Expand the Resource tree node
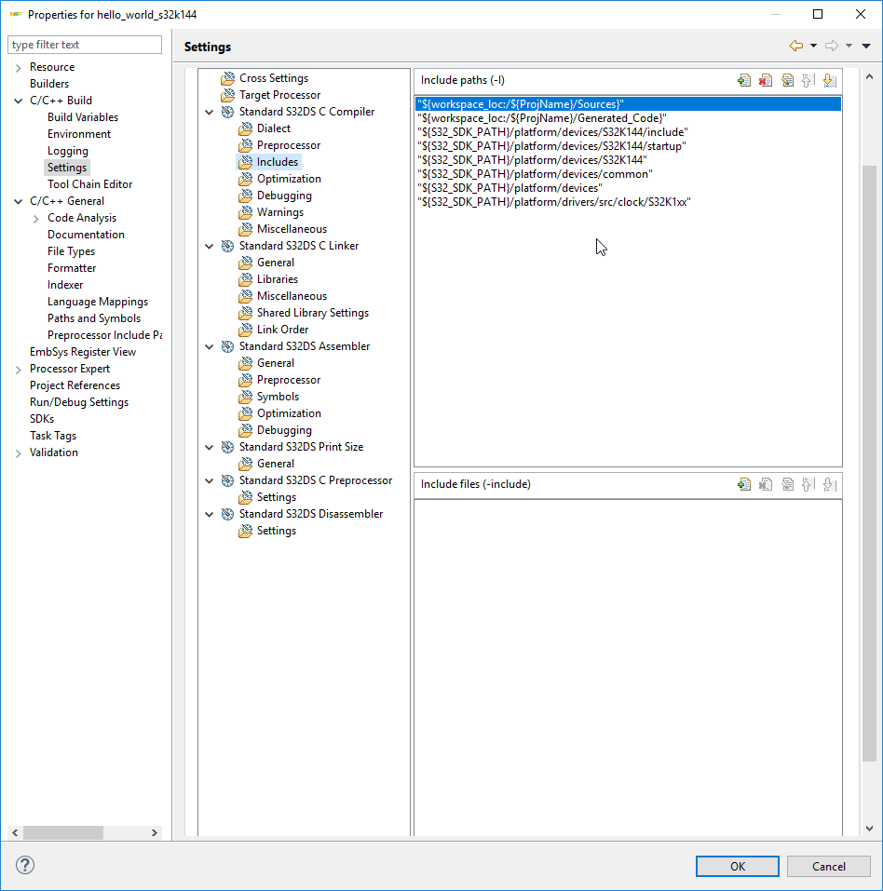This screenshot has width=883, height=891. coord(19,68)
